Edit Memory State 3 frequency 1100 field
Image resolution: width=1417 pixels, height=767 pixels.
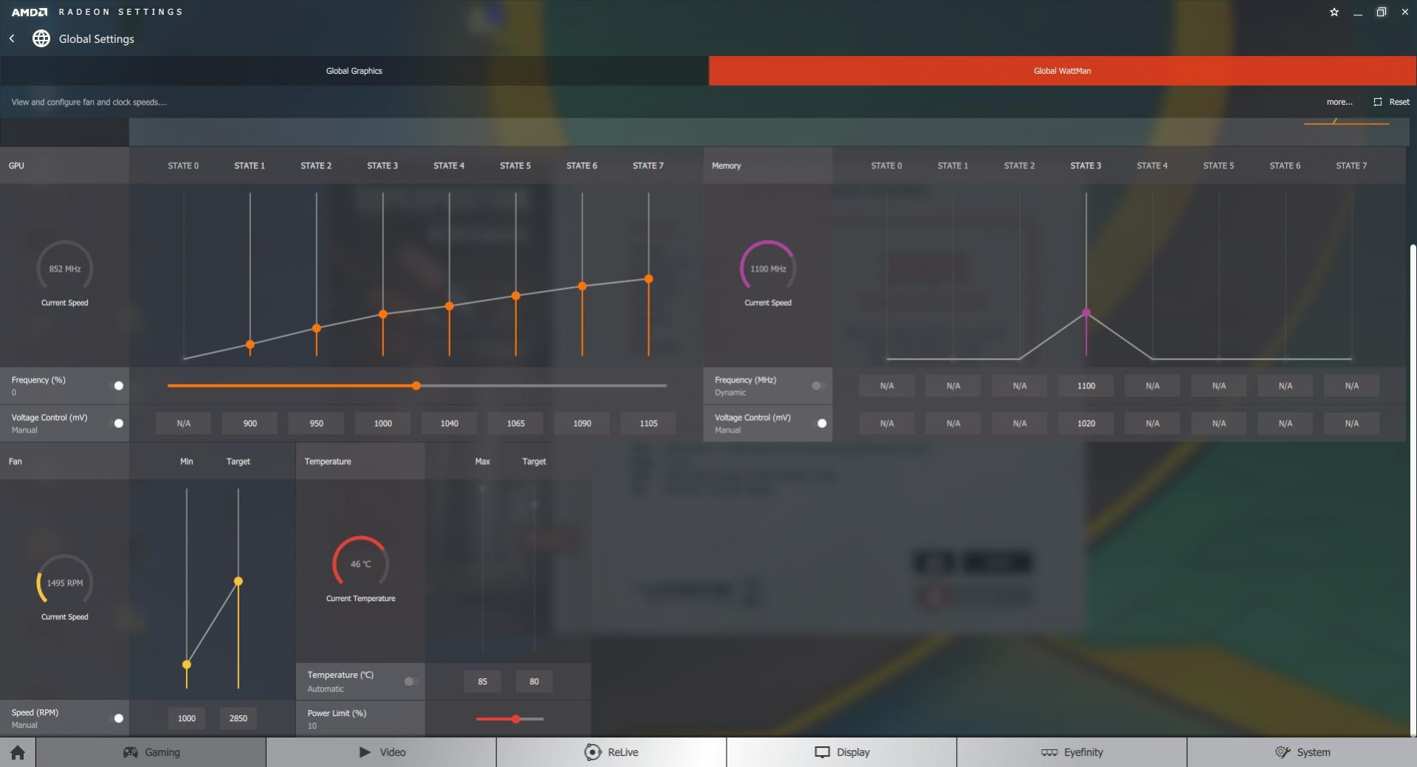click(x=1086, y=385)
